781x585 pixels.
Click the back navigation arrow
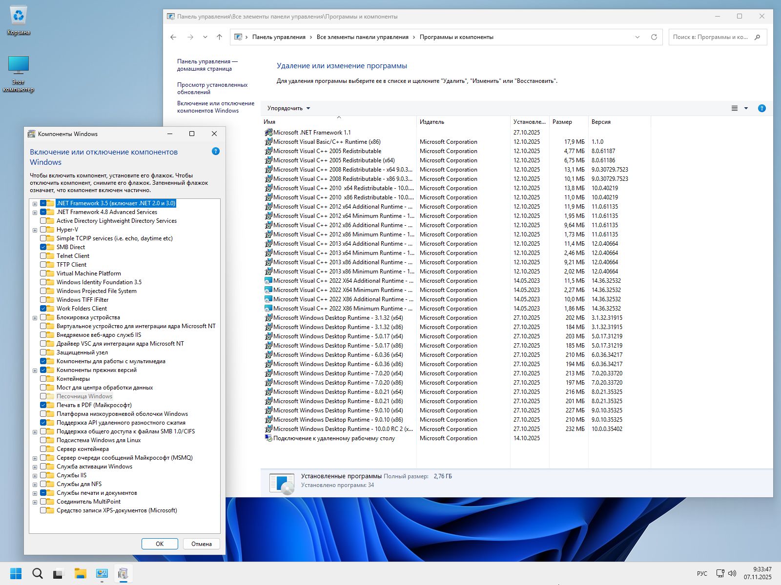point(173,37)
